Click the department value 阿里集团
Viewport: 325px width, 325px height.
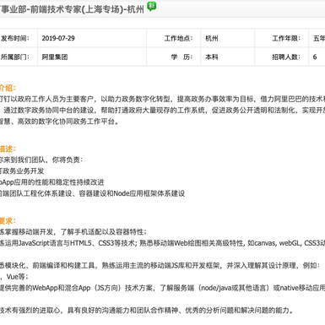point(55,57)
